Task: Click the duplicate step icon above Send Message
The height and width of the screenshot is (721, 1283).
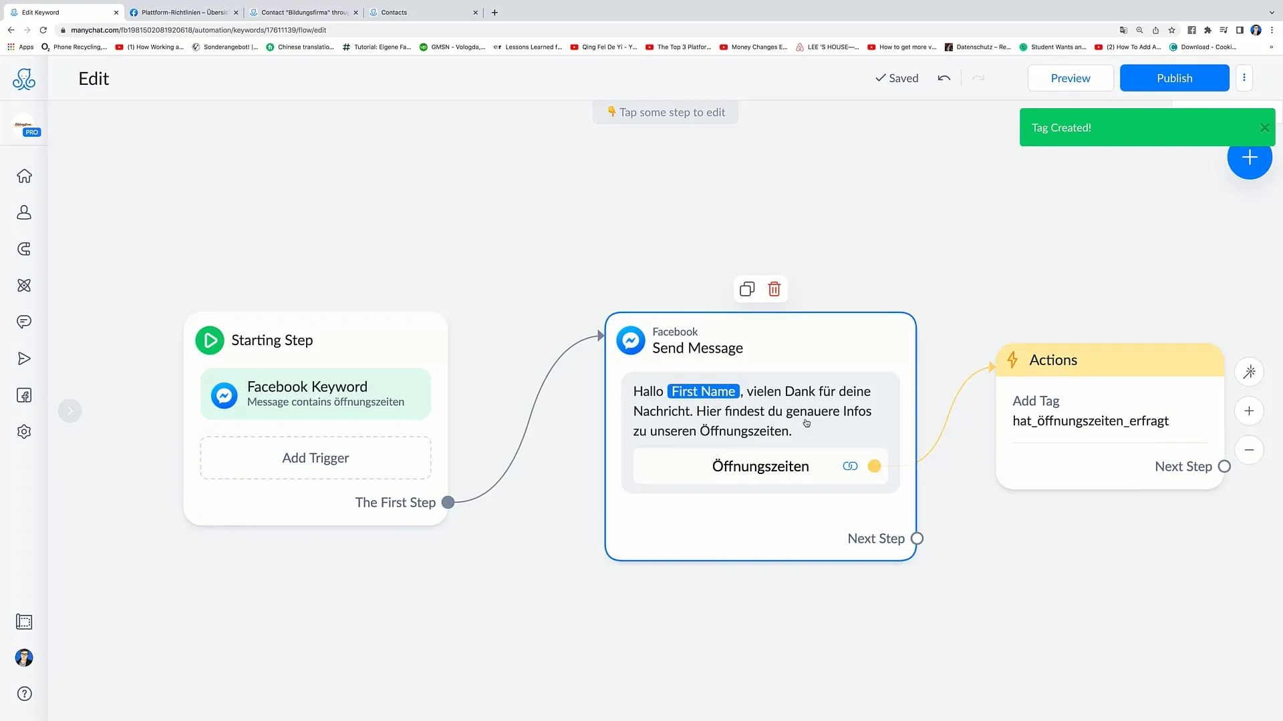Action: [x=747, y=289]
